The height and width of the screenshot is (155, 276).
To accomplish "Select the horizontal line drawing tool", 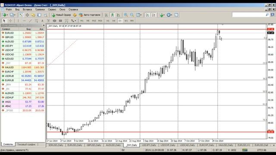I will click(24, 21).
